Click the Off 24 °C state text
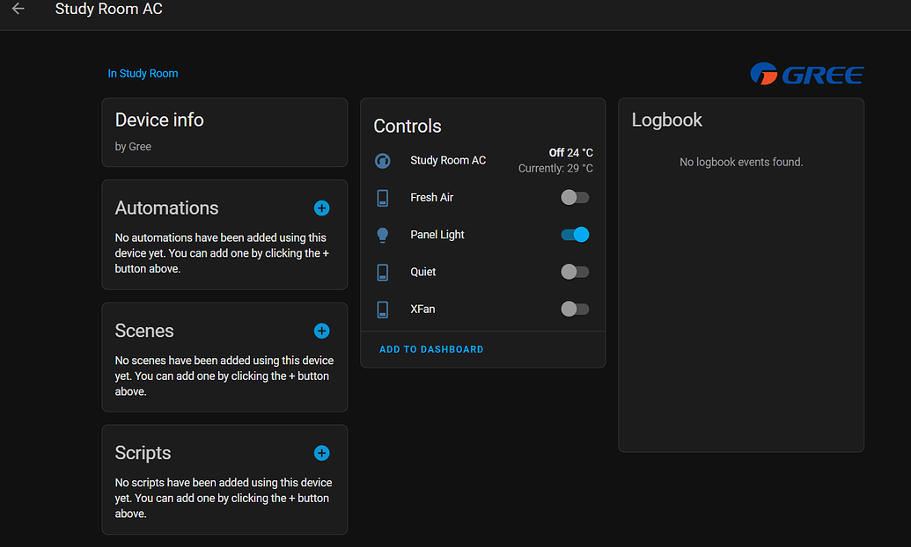The image size is (911, 547). (570, 153)
